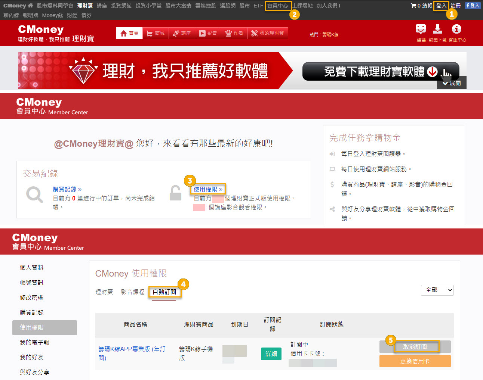
Task: Open 購買記錄 » link in 交易紀錄
Action: pyautogui.click(x=67, y=189)
